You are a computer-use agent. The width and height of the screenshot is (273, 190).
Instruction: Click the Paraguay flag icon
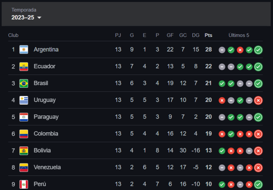click(x=23, y=117)
